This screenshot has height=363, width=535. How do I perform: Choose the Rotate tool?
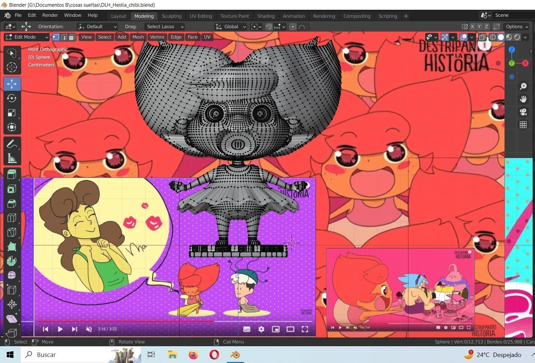click(12, 98)
